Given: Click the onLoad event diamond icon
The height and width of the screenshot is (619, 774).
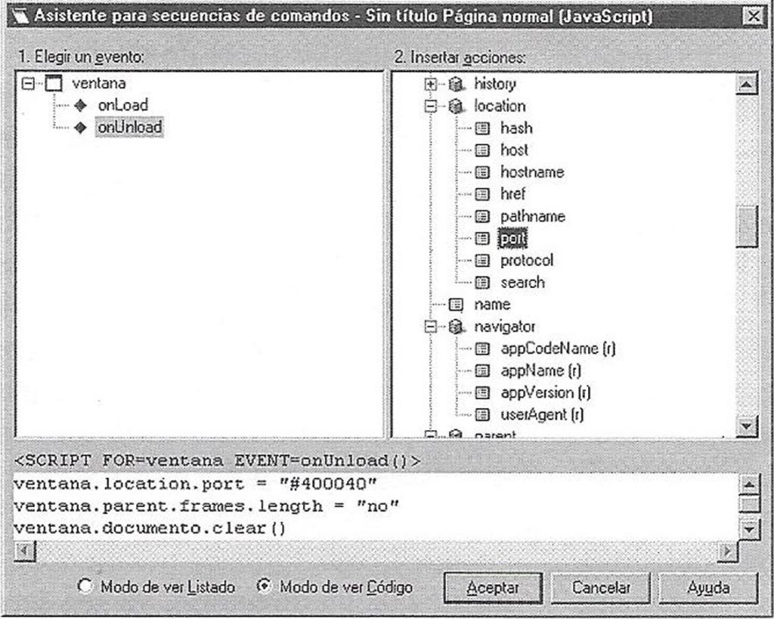Looking at the screenshot, I should coord(80,105).
